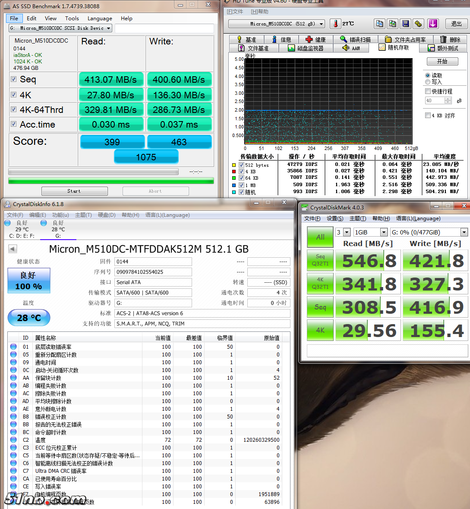Switch to the 错误扫描 tab in HD Tune
The image size is (470, 509).
pos(355,39)
